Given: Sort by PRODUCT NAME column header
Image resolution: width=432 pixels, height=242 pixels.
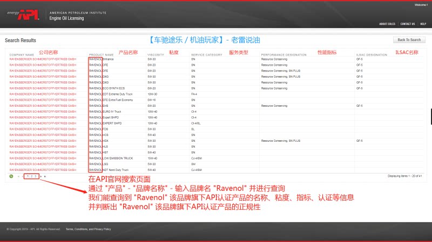Looking at the screenshot, I should click(101, 55).
